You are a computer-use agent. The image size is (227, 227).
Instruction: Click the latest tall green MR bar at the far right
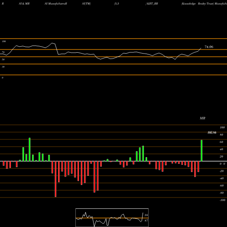pos(202,151)
